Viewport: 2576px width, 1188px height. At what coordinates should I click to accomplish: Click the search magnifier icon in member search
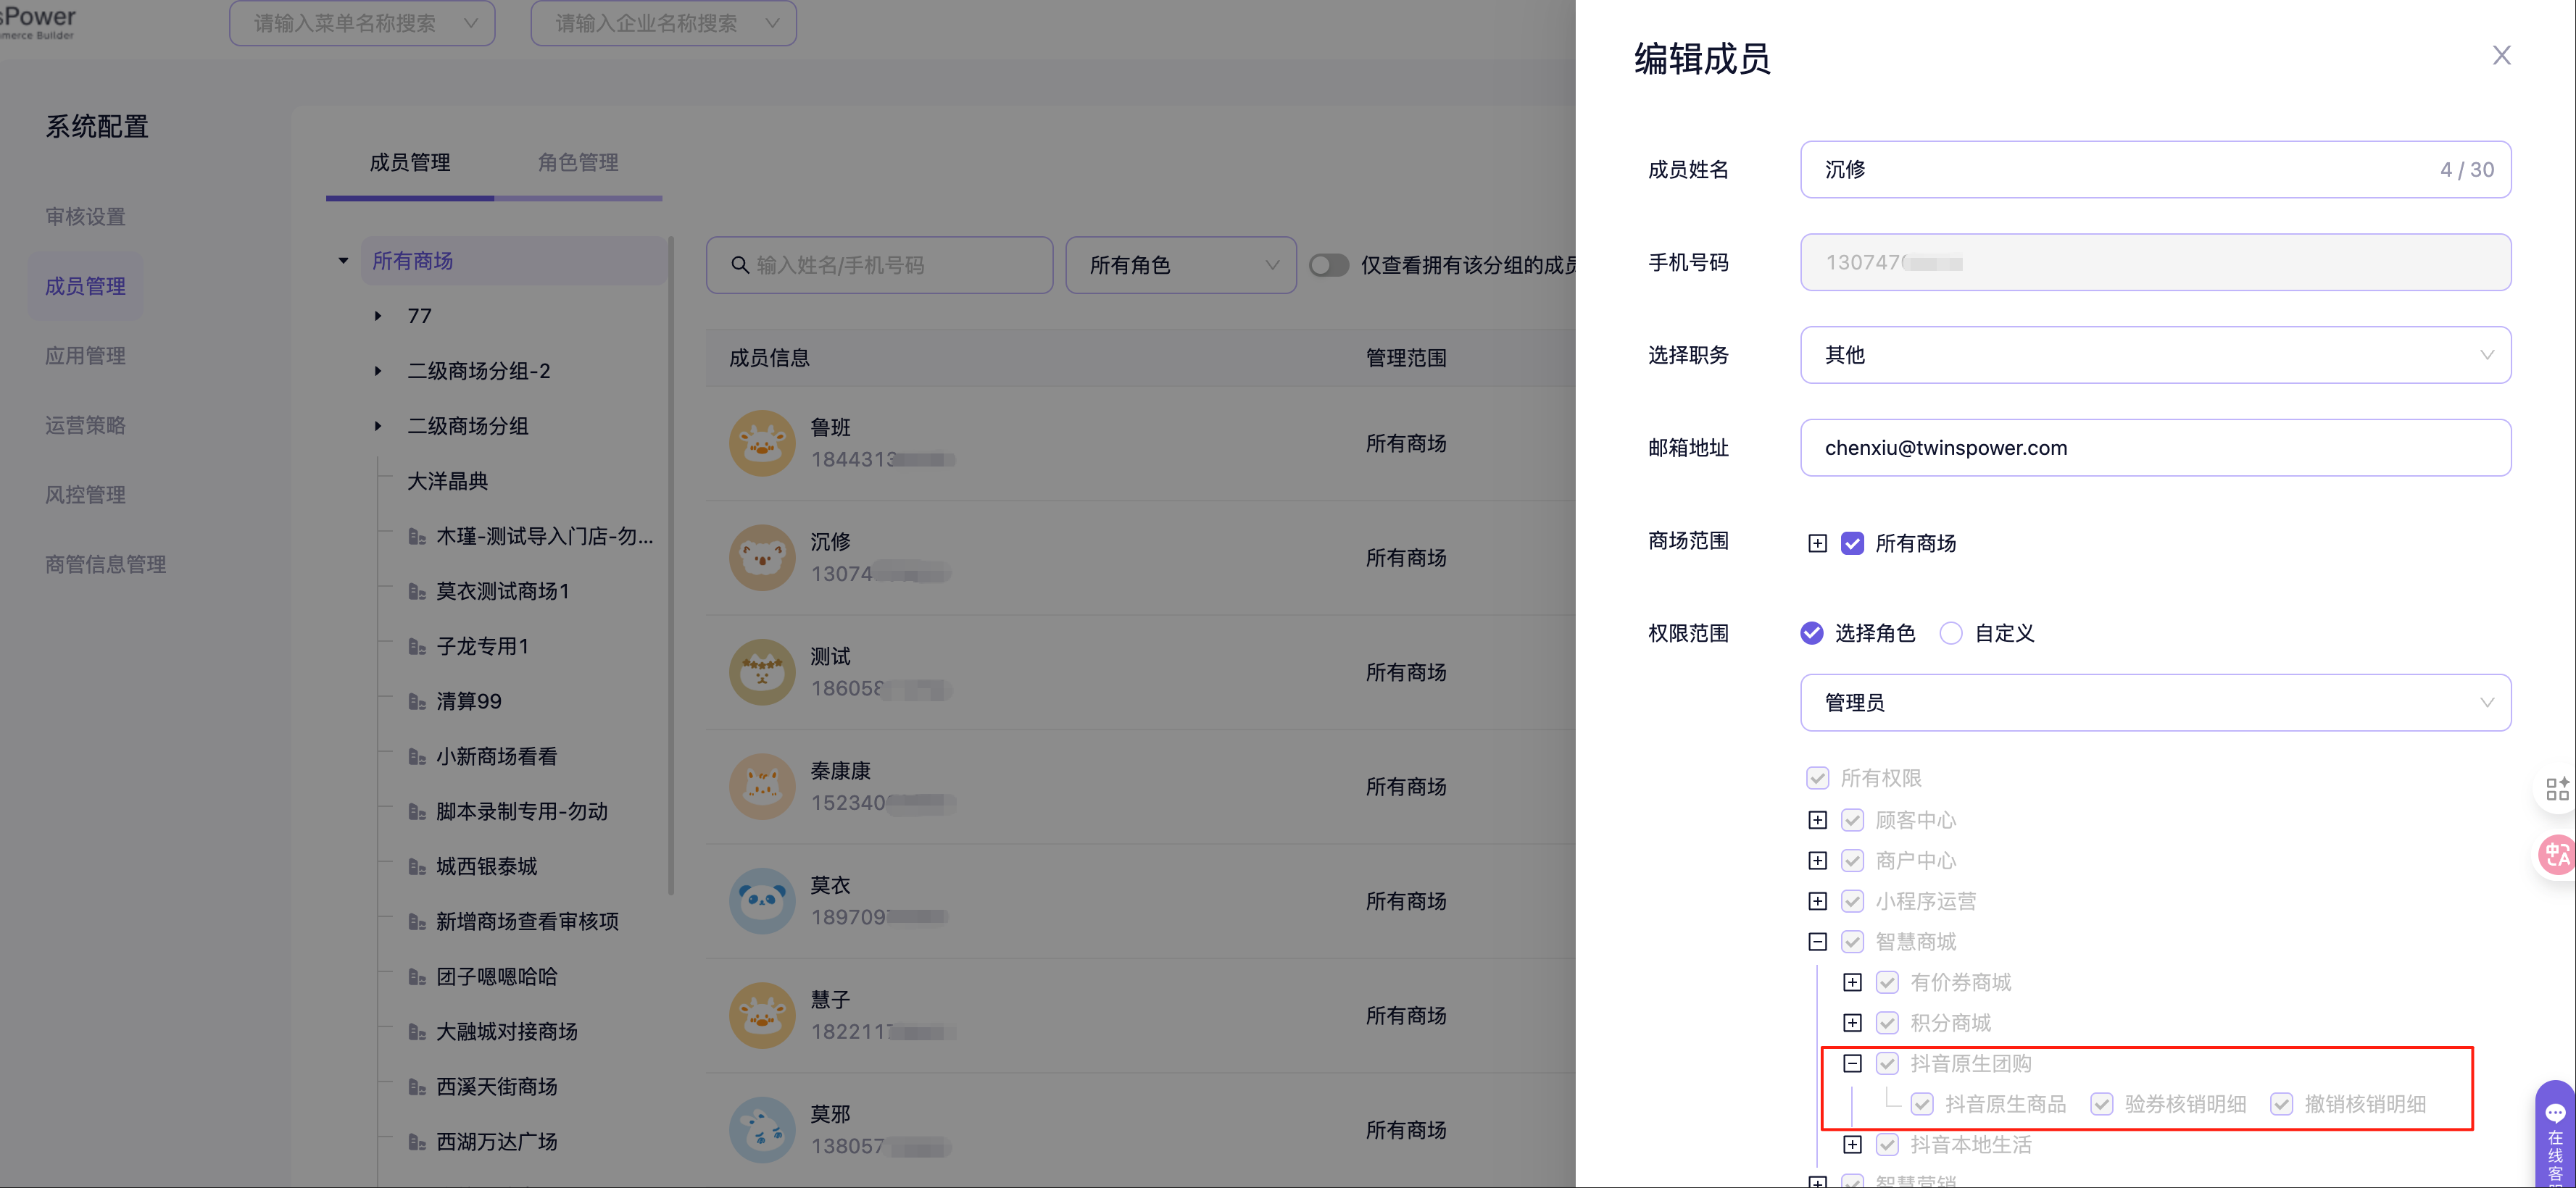[x=740, y=265]
